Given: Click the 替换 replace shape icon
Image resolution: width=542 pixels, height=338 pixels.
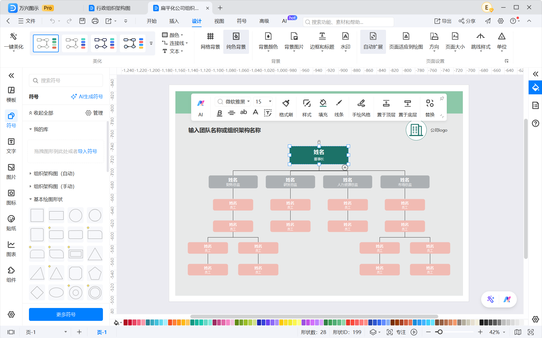Looking at the screenshot, I should (430, 103).
